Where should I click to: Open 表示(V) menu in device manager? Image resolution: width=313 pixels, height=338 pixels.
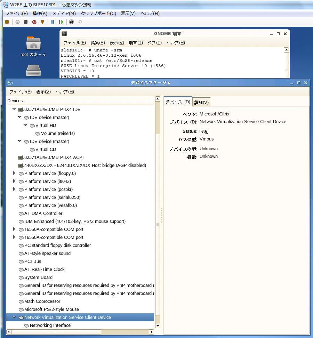pyautogui.click(x=43, y=92)
